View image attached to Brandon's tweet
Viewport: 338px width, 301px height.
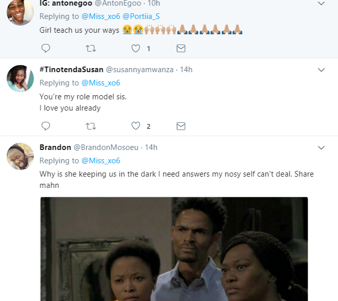coord(174,249)
